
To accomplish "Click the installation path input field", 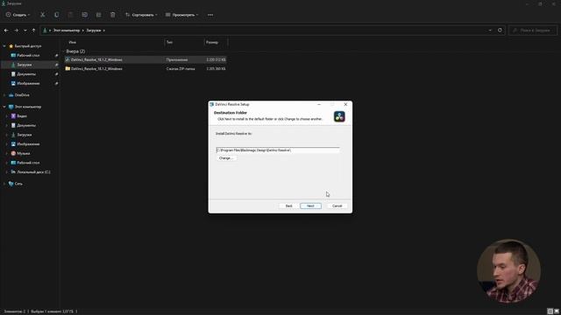I will [x=278, y=150].
